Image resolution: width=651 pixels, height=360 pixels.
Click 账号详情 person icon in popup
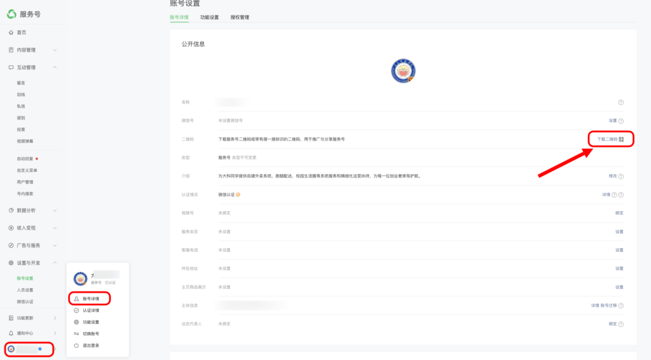pos(76,298)
